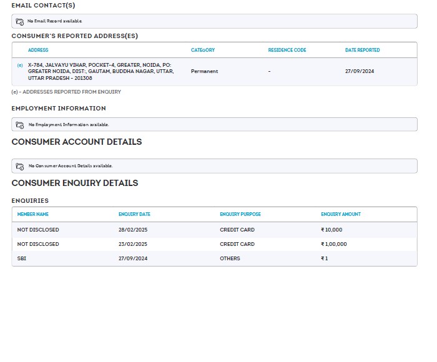Screen dimensions: 437x362
Task: Click the no employment information icon
Action: coord(20,125)
